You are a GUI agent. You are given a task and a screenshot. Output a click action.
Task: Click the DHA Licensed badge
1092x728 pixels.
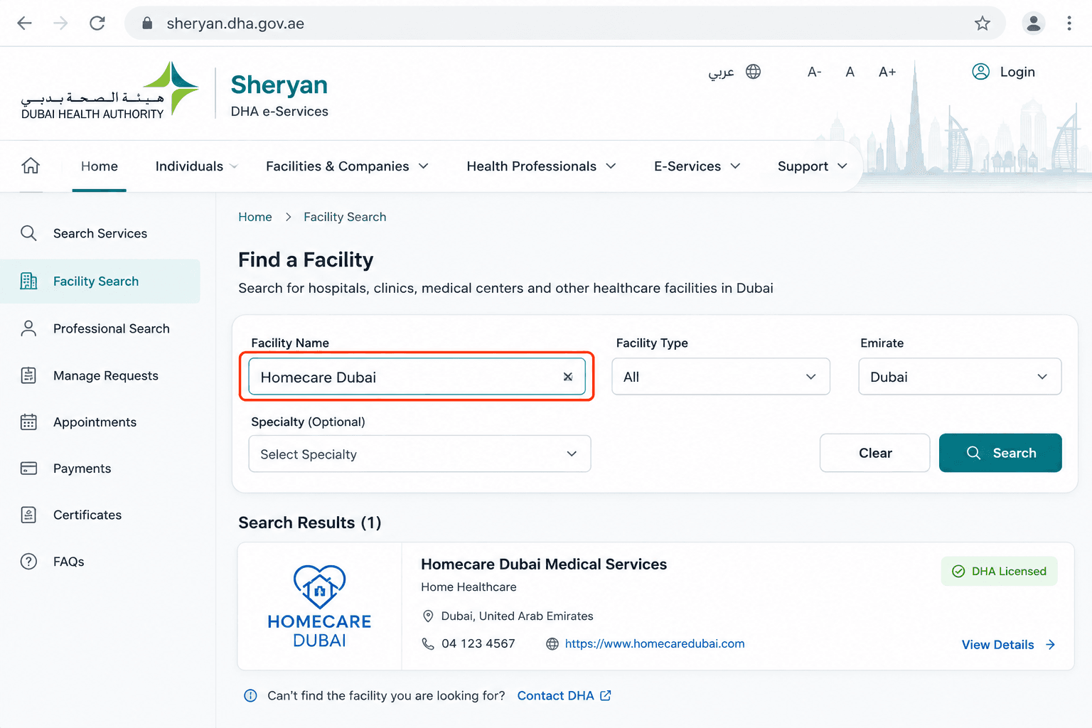999,571
